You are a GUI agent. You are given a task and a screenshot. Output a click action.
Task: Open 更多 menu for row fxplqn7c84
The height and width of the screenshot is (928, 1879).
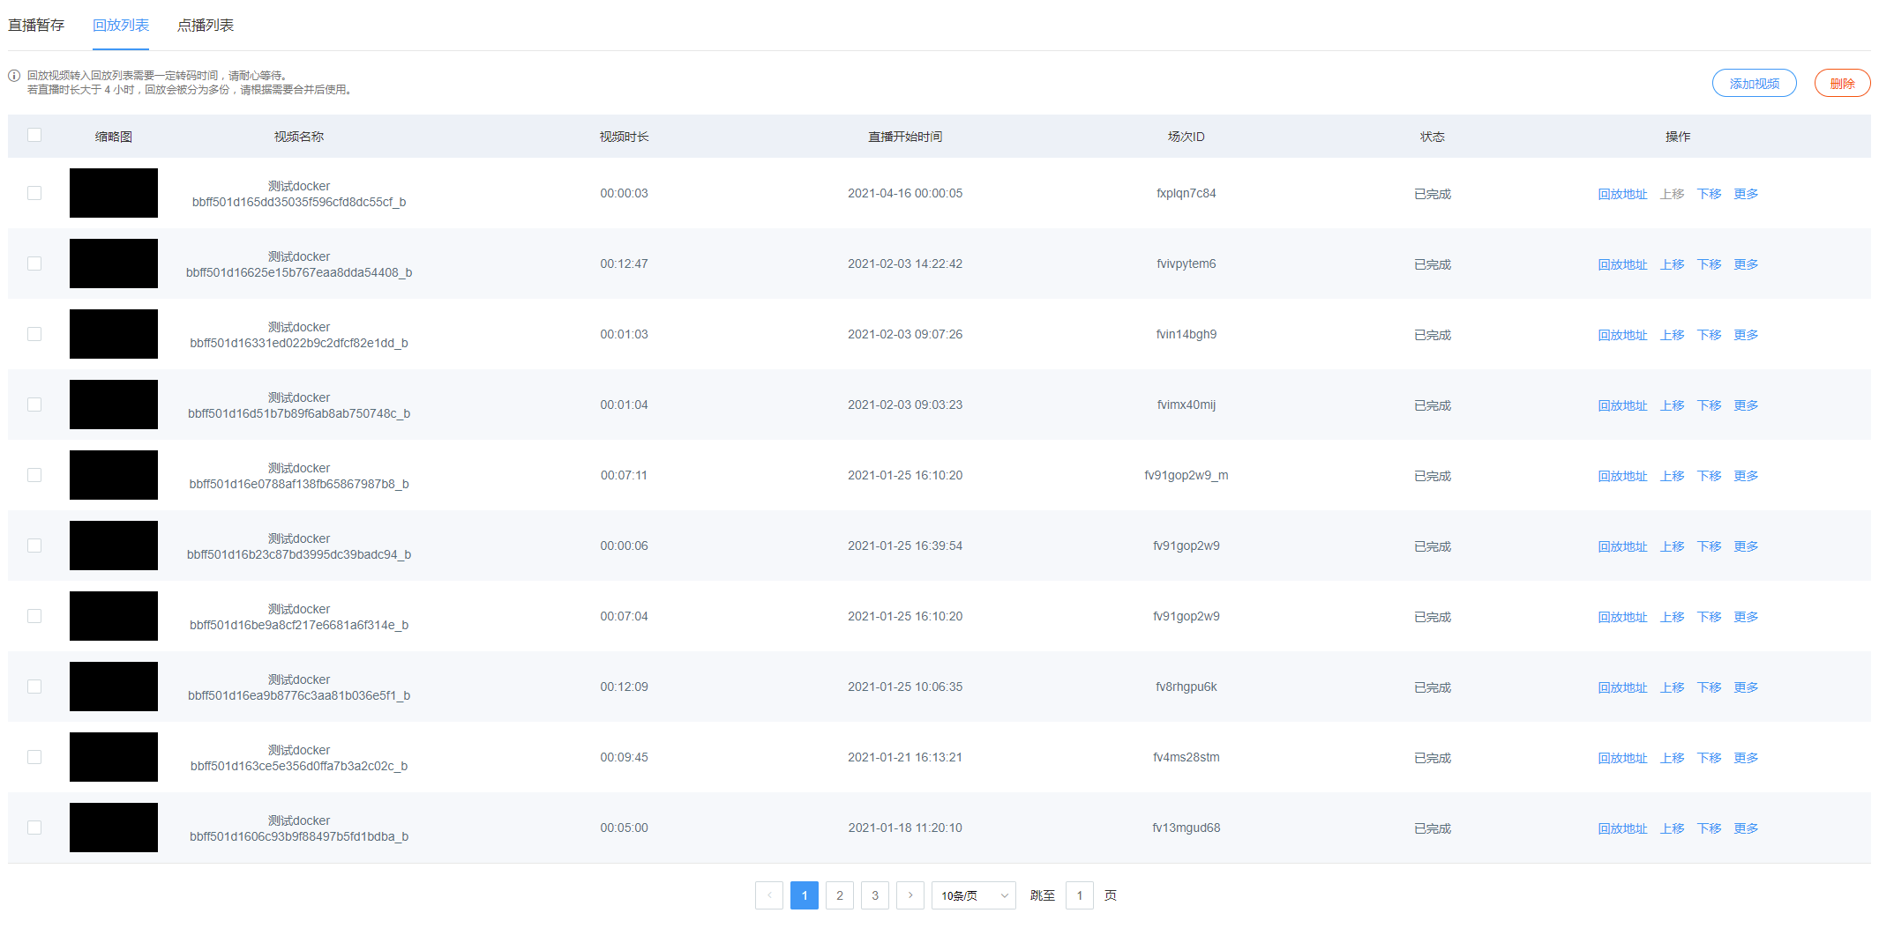(1746, 194)
